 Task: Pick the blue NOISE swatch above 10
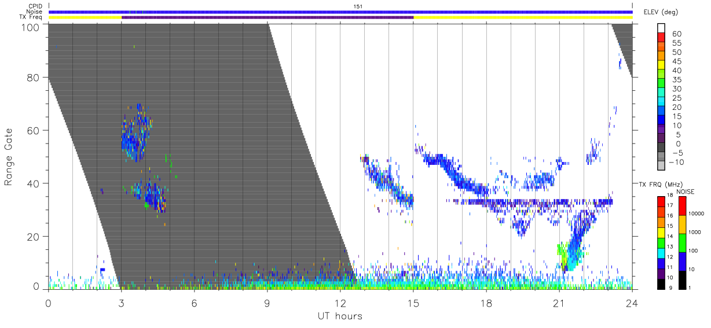pos(681,260)
